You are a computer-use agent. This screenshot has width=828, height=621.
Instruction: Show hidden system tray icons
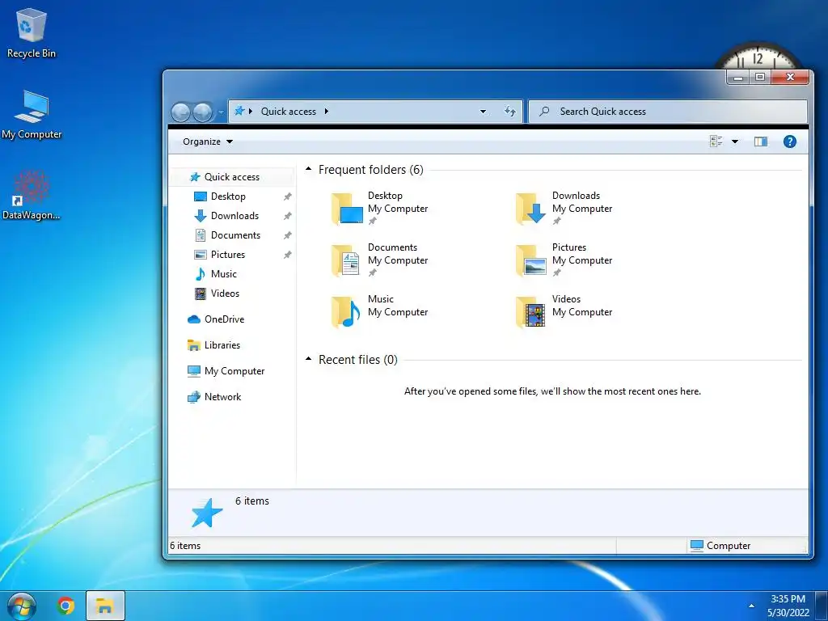[x=751, y=606]
